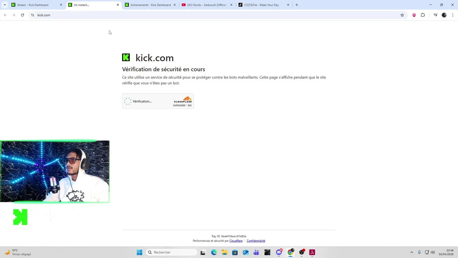Open Microsoft Teams from the taskbar
This screenshot has width=458, height=258.
coord(256,252)
